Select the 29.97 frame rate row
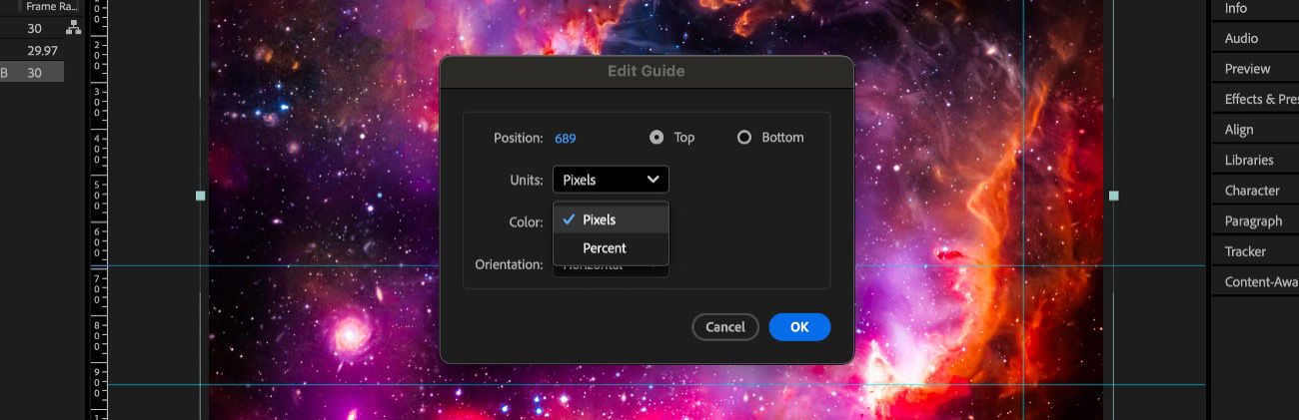Viewport: 1299px width, 420px height. tap(33, 50)
